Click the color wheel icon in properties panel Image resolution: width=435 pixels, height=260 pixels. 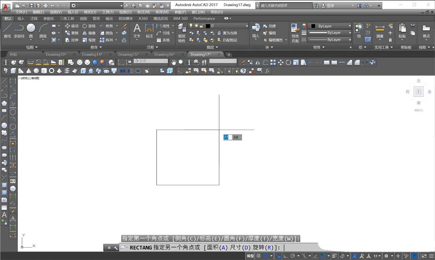(304, 26)
